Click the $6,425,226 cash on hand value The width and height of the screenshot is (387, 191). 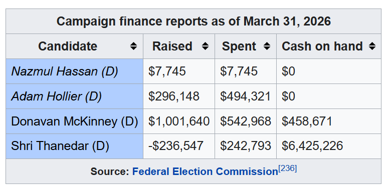coord(312,146)
